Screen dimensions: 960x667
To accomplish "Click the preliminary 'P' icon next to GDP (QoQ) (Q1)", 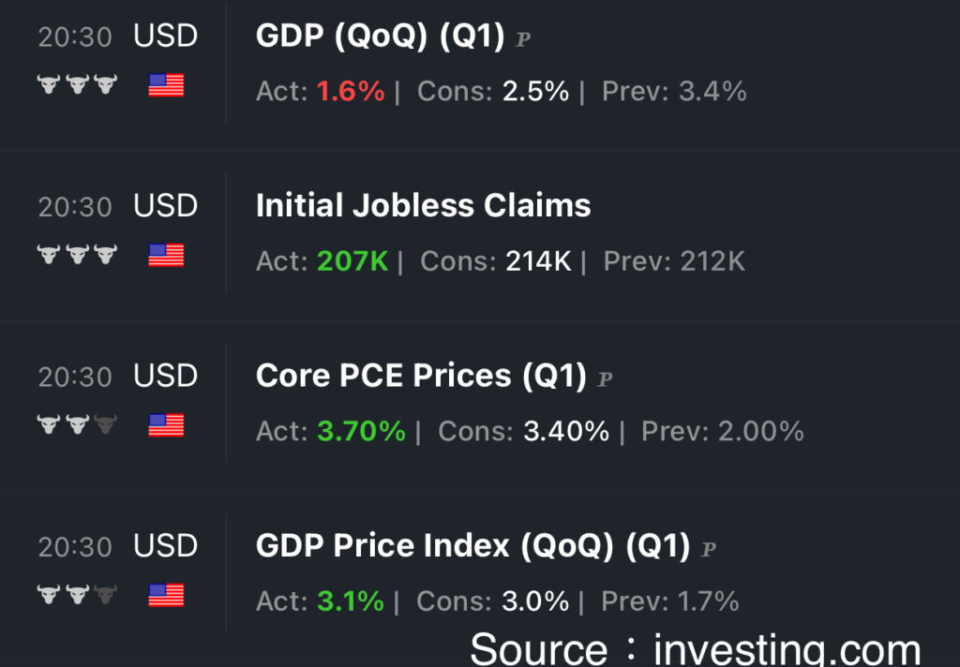I will coord(523,39).
